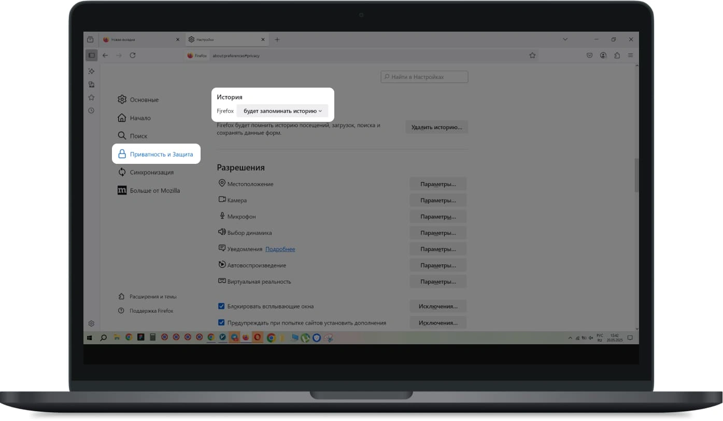
Task: Toggle the sidebar button in the toolbar
Action: pyautogui.click(x=91, y=55)
